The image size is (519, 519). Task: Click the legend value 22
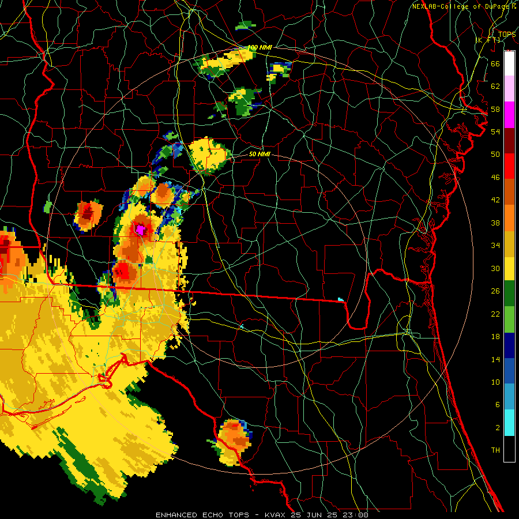tap(495, 314)
